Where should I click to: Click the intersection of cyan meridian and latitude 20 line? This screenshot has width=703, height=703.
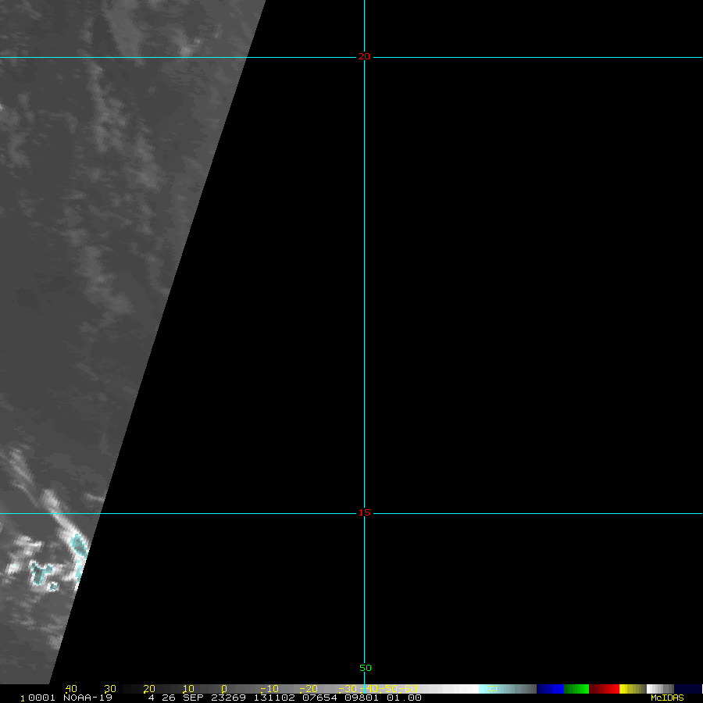(364, 57)
